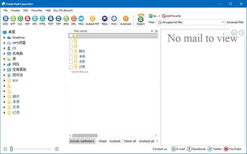This screenshot has width=247, height=154.
Task: Select the 已传 folder in the tree
Action: (x=16, y=112)
